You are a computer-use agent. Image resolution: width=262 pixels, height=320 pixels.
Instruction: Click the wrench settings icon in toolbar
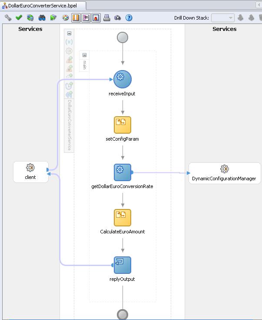pyautogui.click(x=8, y=18)
